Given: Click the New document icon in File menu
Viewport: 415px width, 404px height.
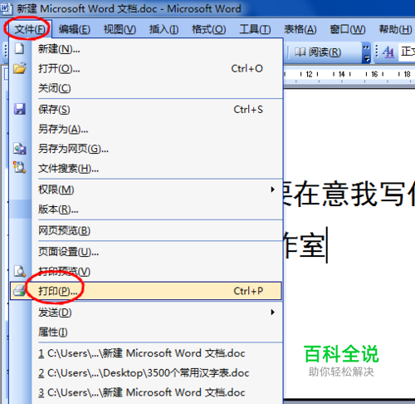Looking at the screenshot, I should pos(19,49).
